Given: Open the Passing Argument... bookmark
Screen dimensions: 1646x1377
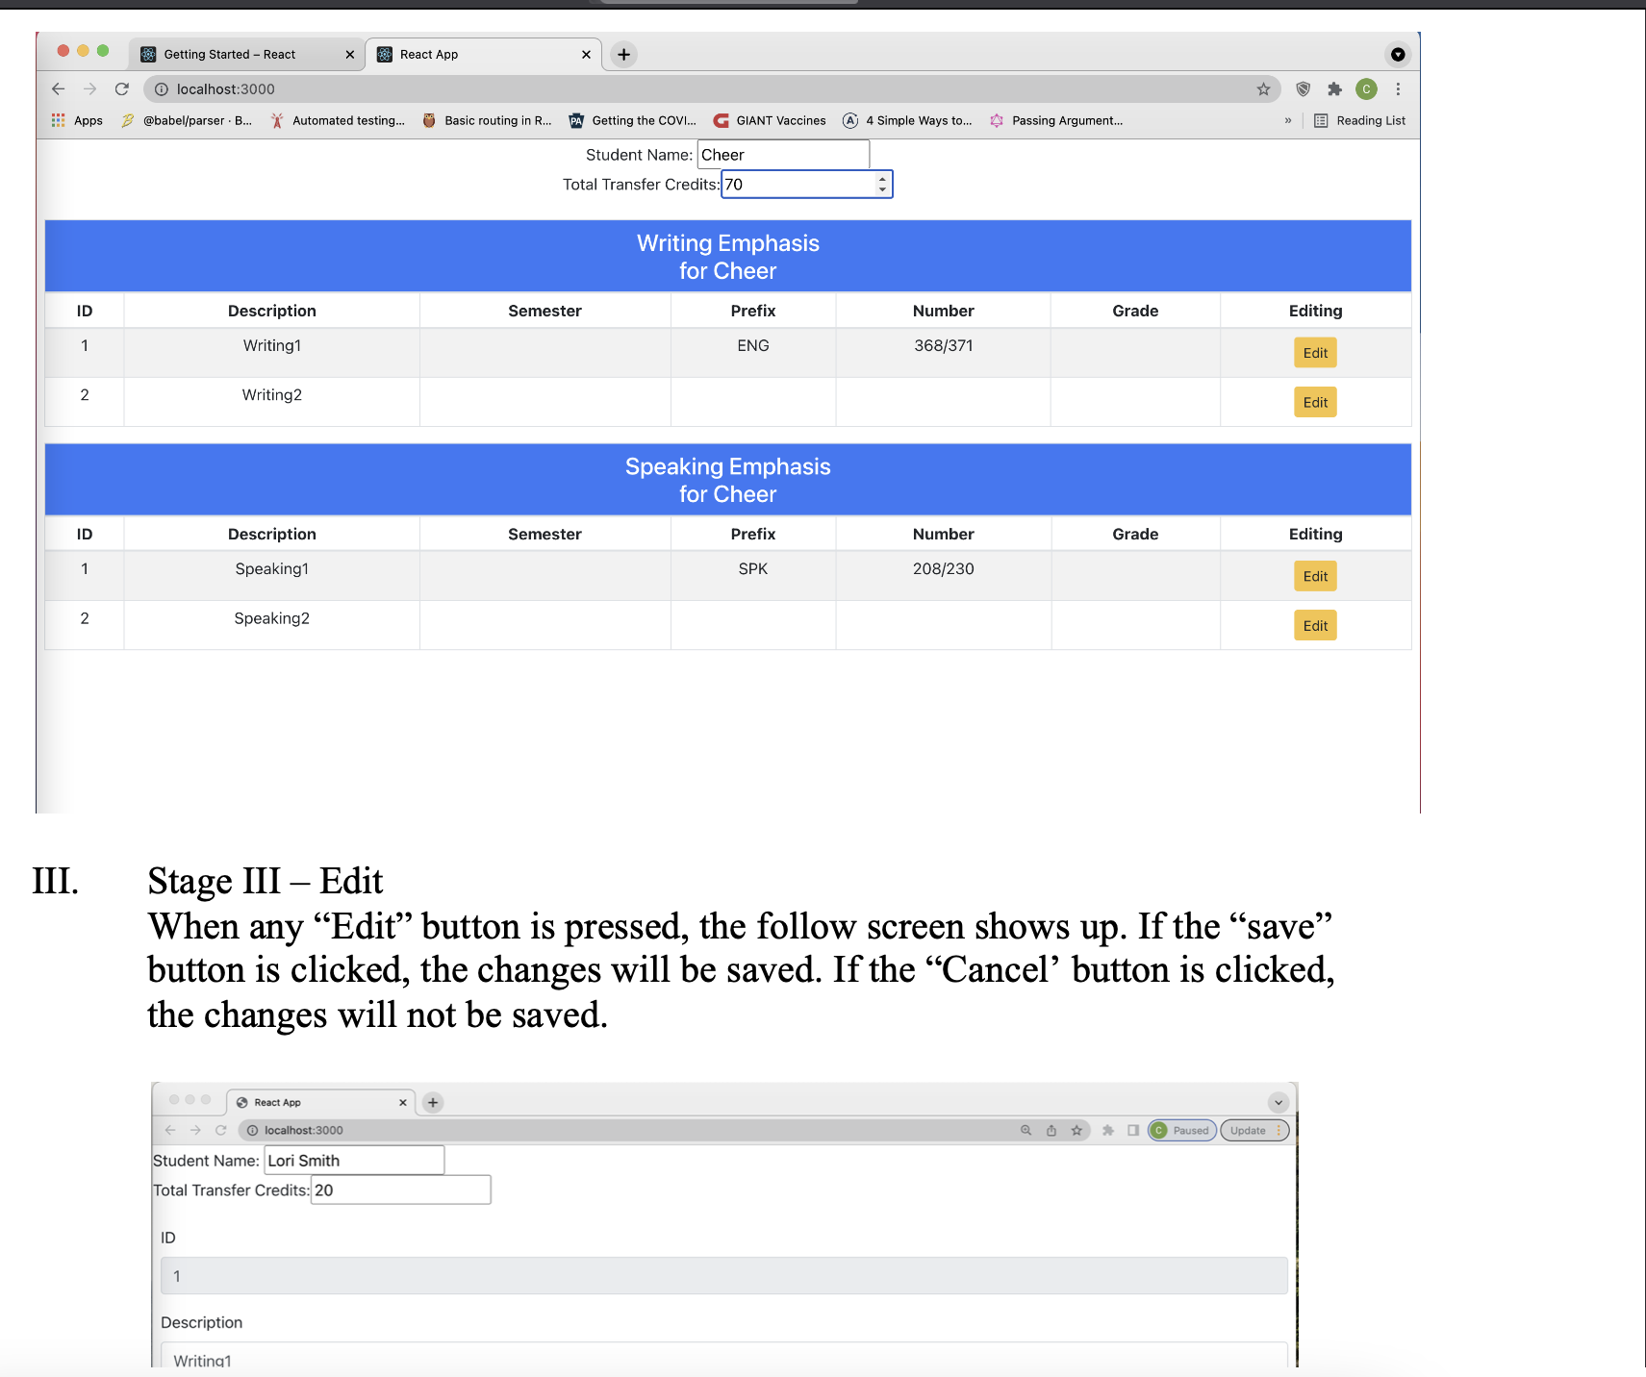Looking at the screenshot, I should tap(1055, 120).
